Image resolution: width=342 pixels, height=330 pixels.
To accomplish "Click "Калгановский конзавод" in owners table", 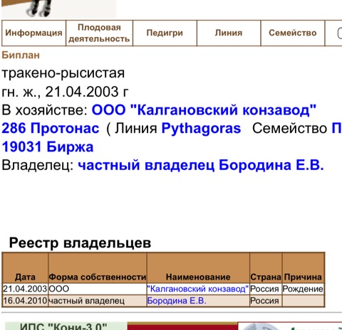I will click(198, 289).
